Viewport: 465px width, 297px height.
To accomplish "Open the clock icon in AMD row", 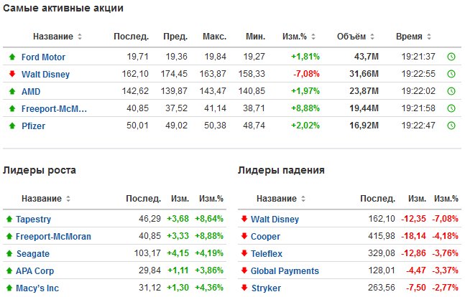I will coord(451,91).
